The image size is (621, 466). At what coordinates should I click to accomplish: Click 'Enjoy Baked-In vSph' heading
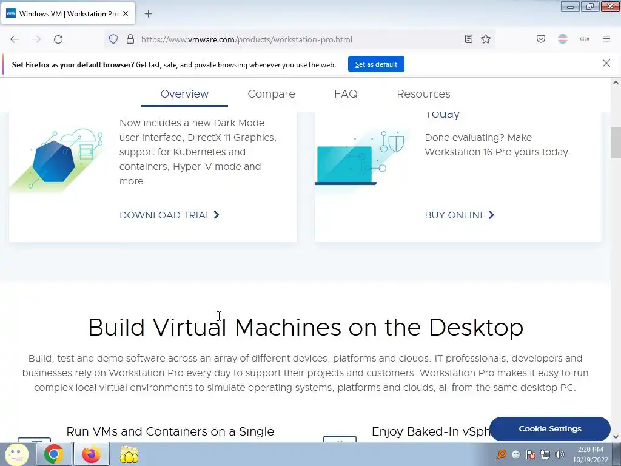click(431, 431)
